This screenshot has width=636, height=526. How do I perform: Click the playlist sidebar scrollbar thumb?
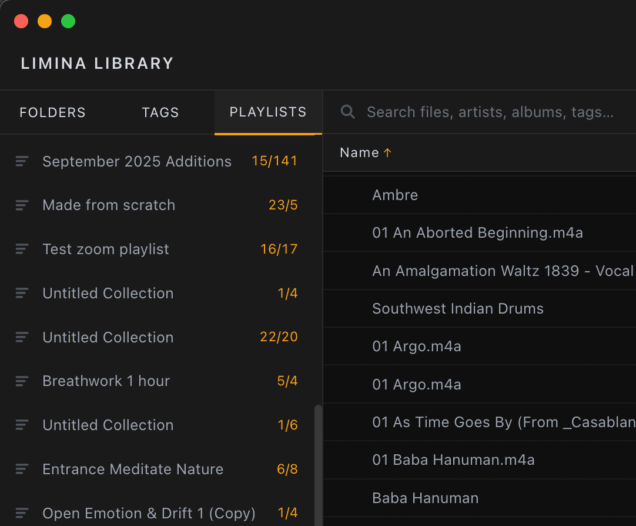(x=319, y=465)
